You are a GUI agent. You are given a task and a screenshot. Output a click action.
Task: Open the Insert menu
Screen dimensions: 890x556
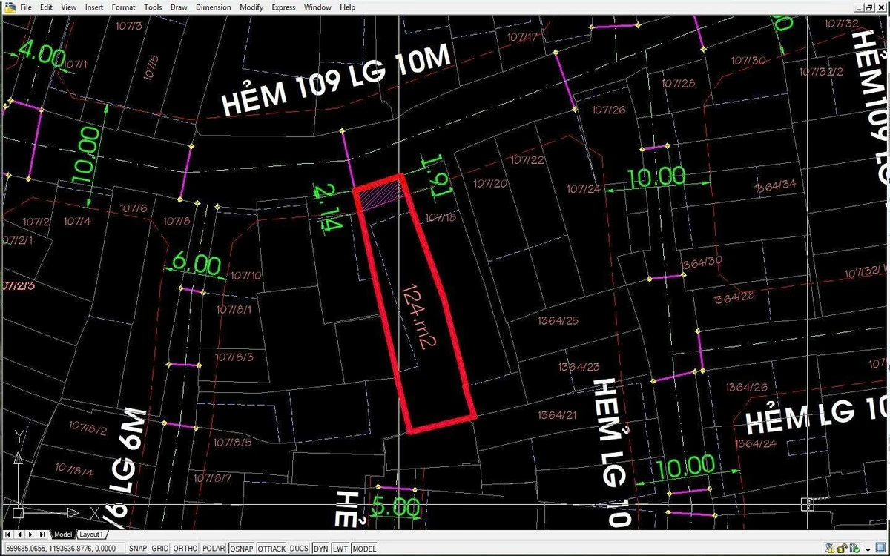click(x=94, y=7)
